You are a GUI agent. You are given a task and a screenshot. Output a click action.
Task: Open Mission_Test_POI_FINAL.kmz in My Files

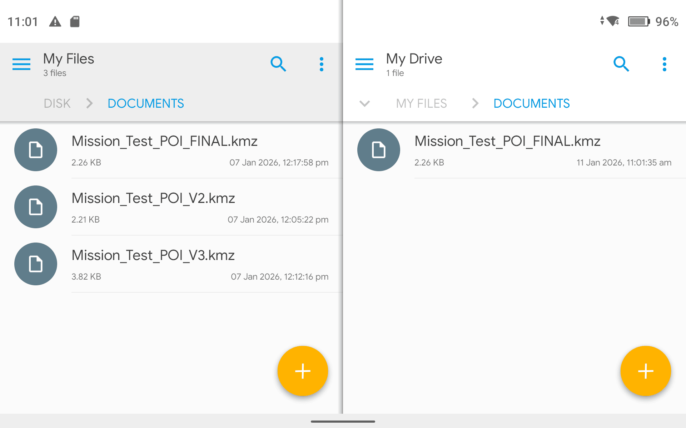pos(164,141)
